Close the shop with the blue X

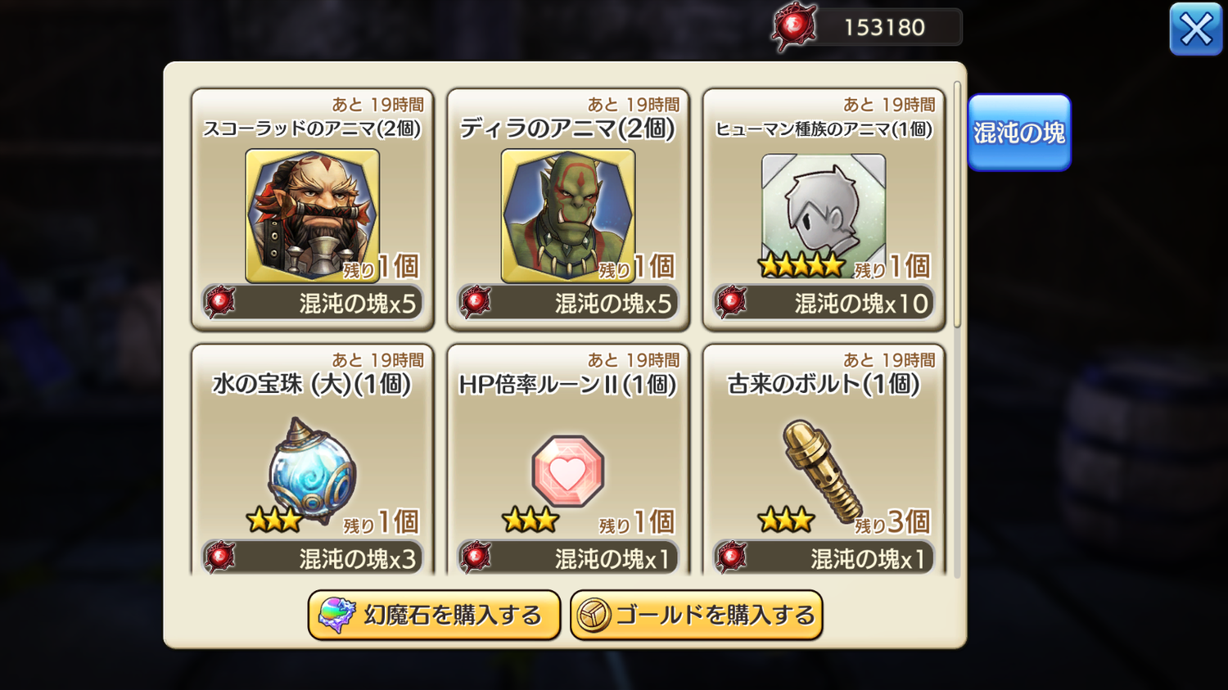click(1196, 29)
